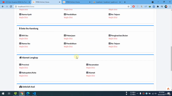Image resolution: width=172 pixels, height=96 pixels.
Task: Click the table icon beside Provinsi
Action: pyautogui.click(x=20, y=65)
